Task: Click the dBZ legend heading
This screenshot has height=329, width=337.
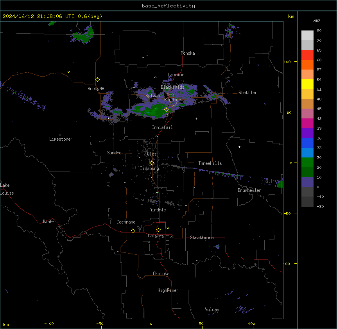Action: pos(317,21)
